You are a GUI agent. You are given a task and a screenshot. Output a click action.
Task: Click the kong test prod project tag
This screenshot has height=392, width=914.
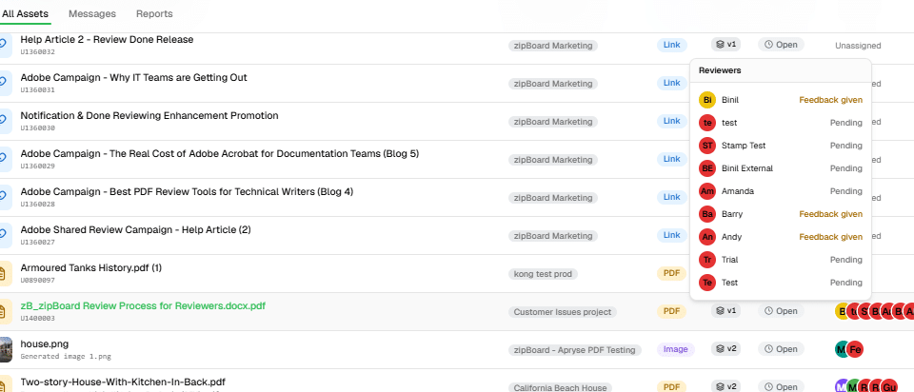point(543,274)
